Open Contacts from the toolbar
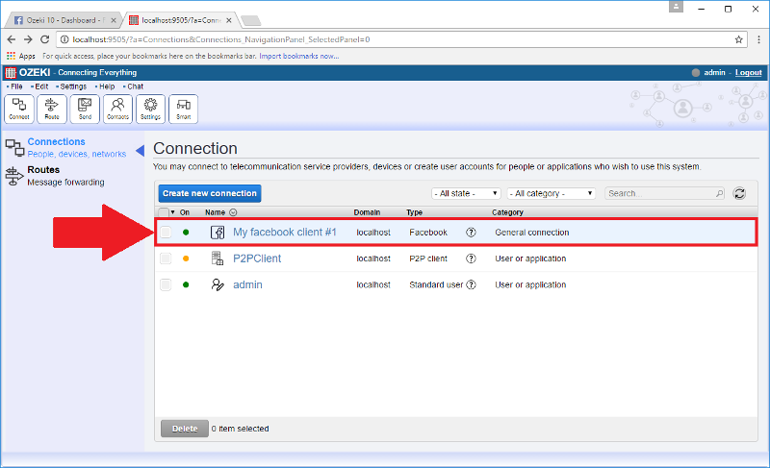The height and width of the screenshot is (468, 770). (117, 109)
